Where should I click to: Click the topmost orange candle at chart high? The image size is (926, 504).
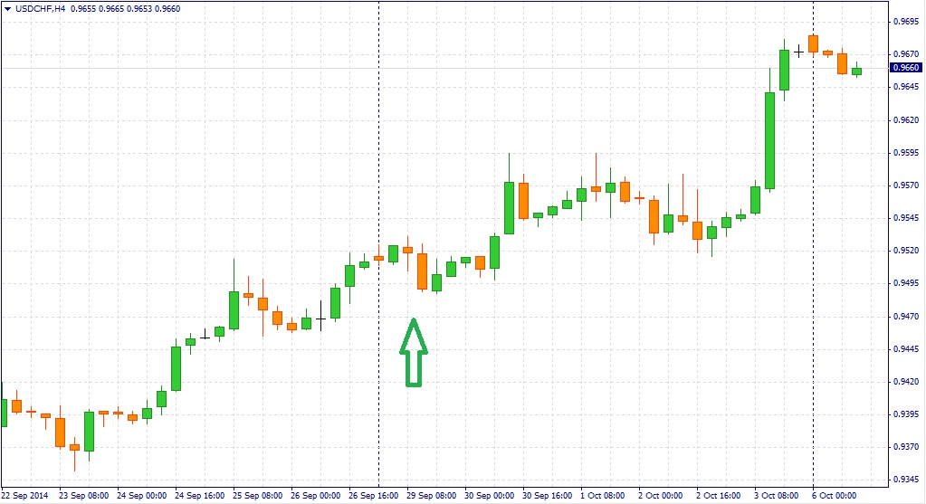click(813, 43)
